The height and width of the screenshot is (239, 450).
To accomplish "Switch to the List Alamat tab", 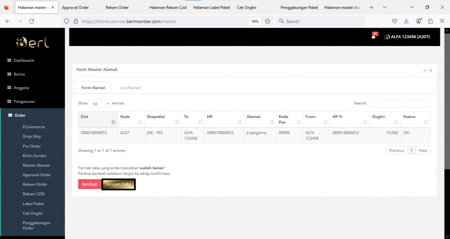I will pos(130,88).
